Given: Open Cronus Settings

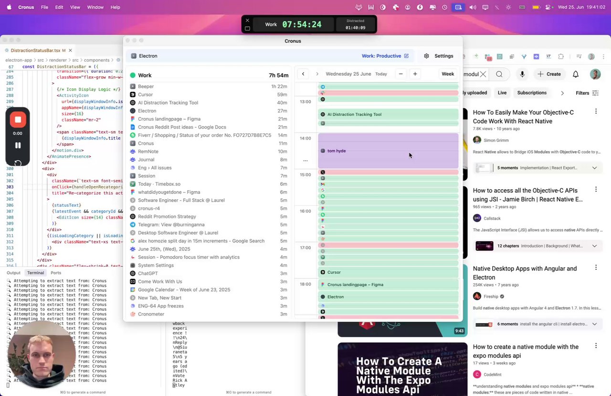Looking at the screenshot, I should (438, 56).
